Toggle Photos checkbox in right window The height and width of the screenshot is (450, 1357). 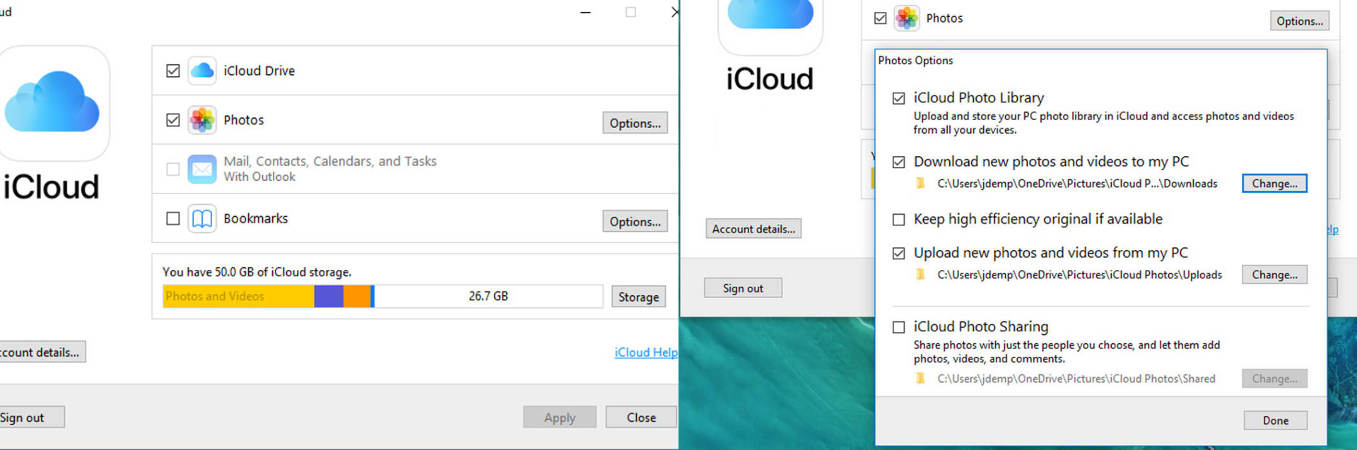[881, 18]
